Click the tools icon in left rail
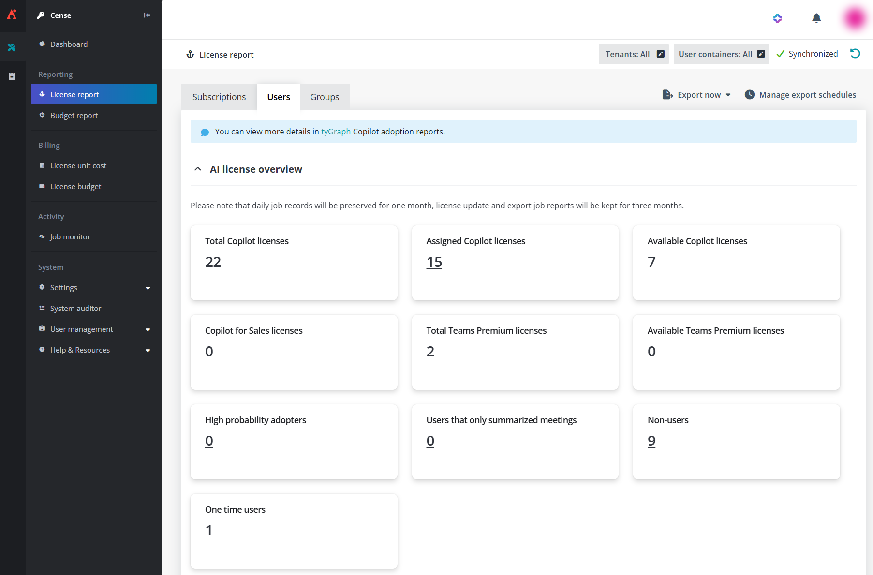The width and height of the screenshot is (873, 575). (x=12, y=47)
